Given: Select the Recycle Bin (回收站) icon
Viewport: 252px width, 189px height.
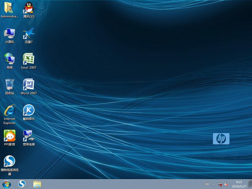Looking at the screenshot, I should tap(9, 84).
